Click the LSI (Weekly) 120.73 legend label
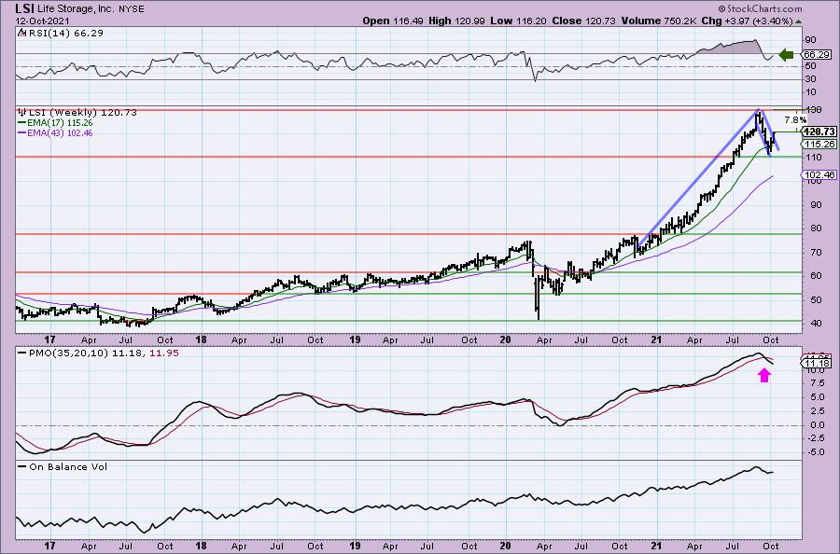The width and height of the screenshot is (840, 554). pos(82,113)
